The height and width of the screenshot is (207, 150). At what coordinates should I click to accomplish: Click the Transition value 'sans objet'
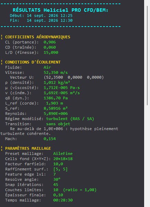[58, 124]
